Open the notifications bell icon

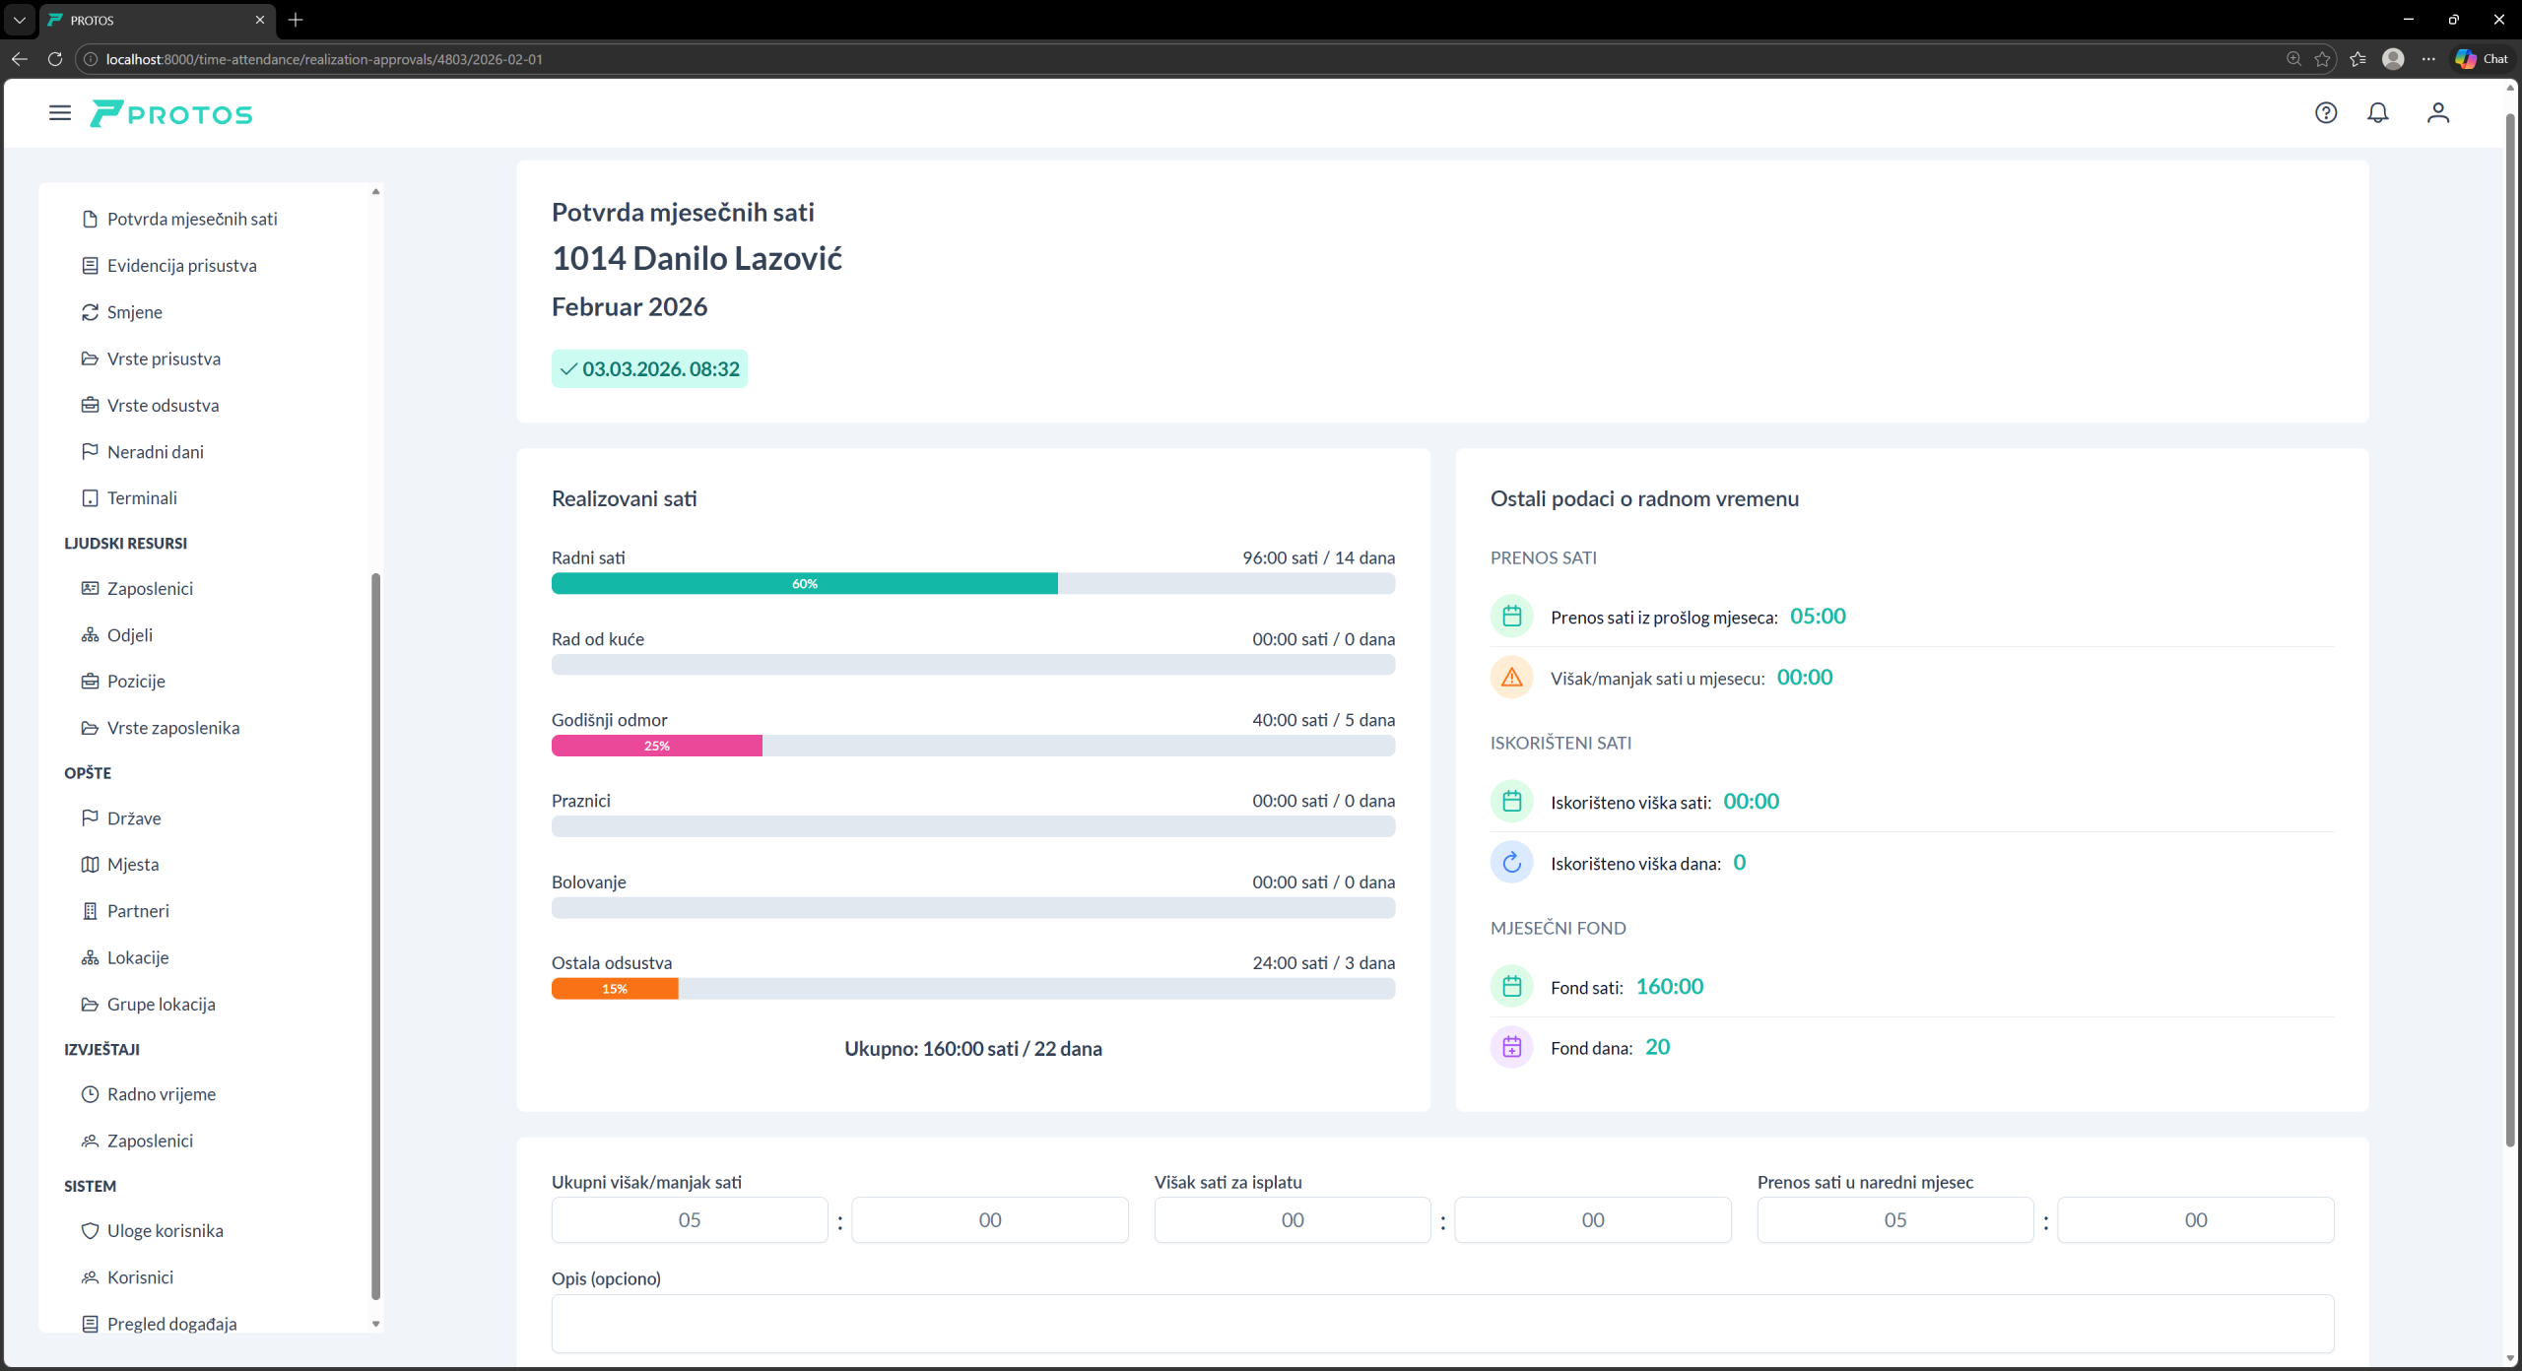(2378, 113)
